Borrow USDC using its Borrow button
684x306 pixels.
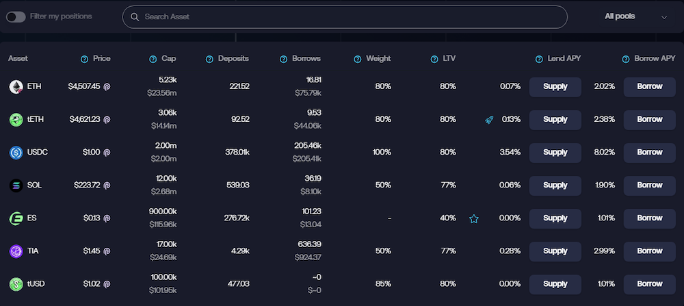point(650,153)
